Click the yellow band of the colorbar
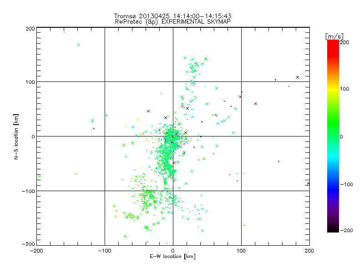Image resolution: width=364 pixels, height=273 pixels. (333, 89)
